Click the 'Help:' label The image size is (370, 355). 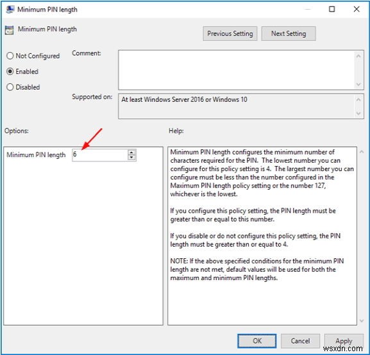pyautogui.click(x=176, y=131)
